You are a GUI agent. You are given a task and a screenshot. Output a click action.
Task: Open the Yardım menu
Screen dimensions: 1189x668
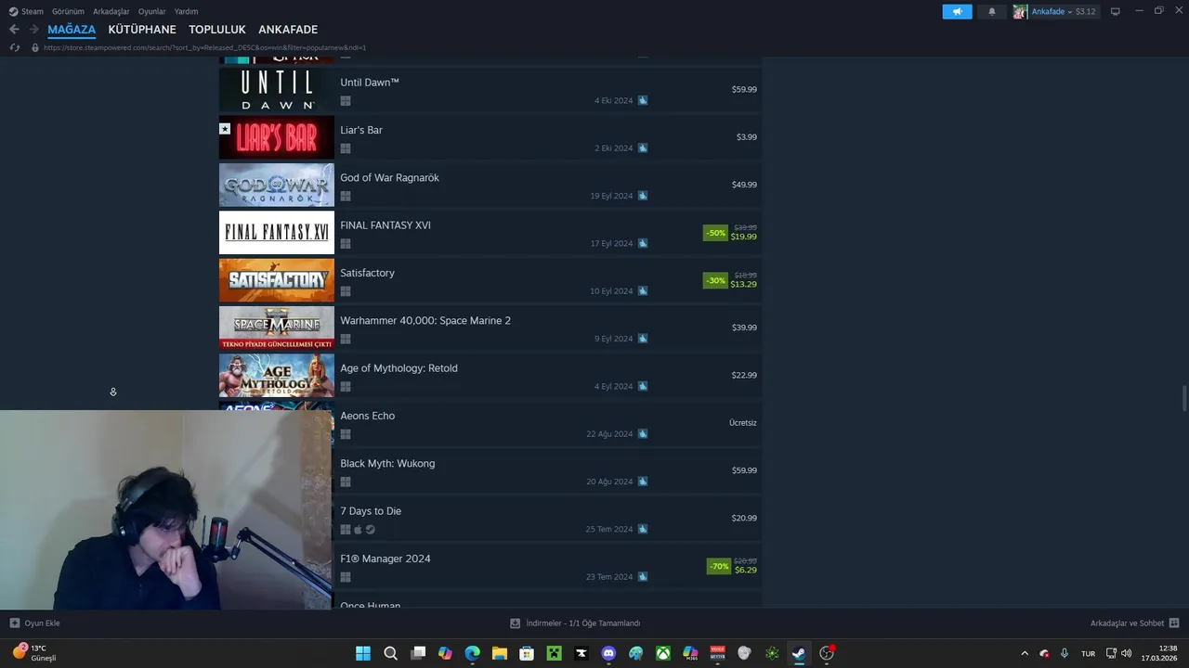coord(186,11)
